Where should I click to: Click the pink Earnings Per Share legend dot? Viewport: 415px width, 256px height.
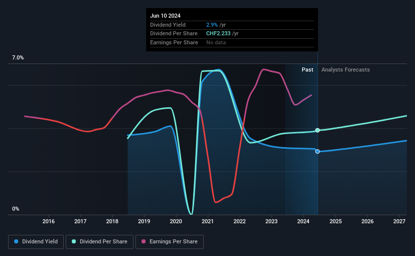point(144,241)
